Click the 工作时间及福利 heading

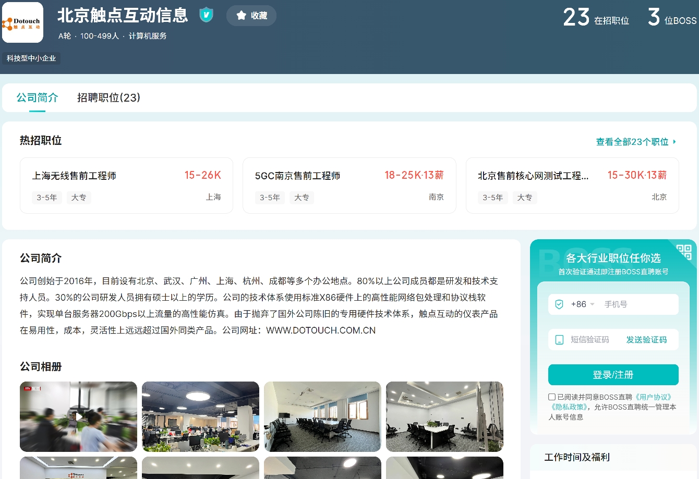pyautogui.click(x=577, y=457)
